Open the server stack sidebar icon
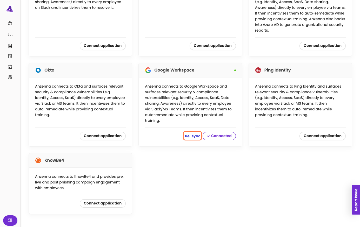 click(10, 46)
